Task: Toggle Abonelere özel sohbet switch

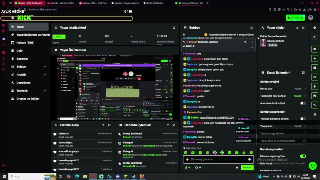Action: 303,103
